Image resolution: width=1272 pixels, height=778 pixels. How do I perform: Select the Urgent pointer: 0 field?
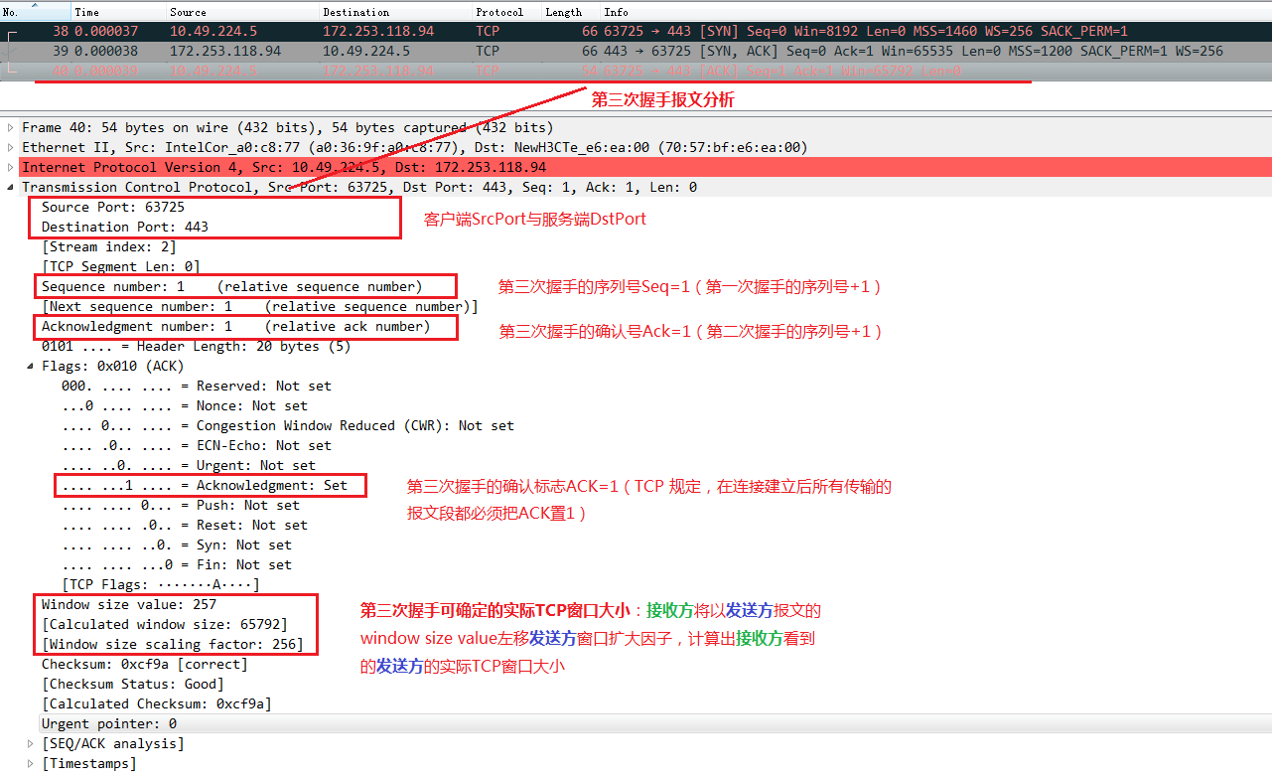click(x=109, y=723)
